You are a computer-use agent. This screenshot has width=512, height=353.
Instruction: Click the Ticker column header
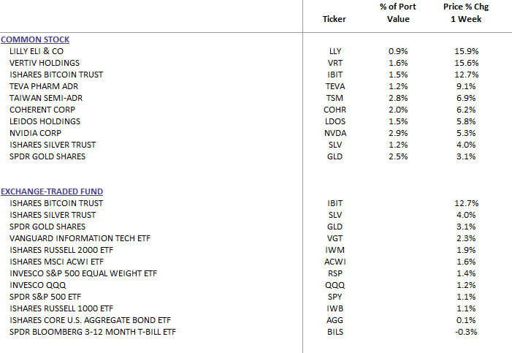tap(335, 19)
